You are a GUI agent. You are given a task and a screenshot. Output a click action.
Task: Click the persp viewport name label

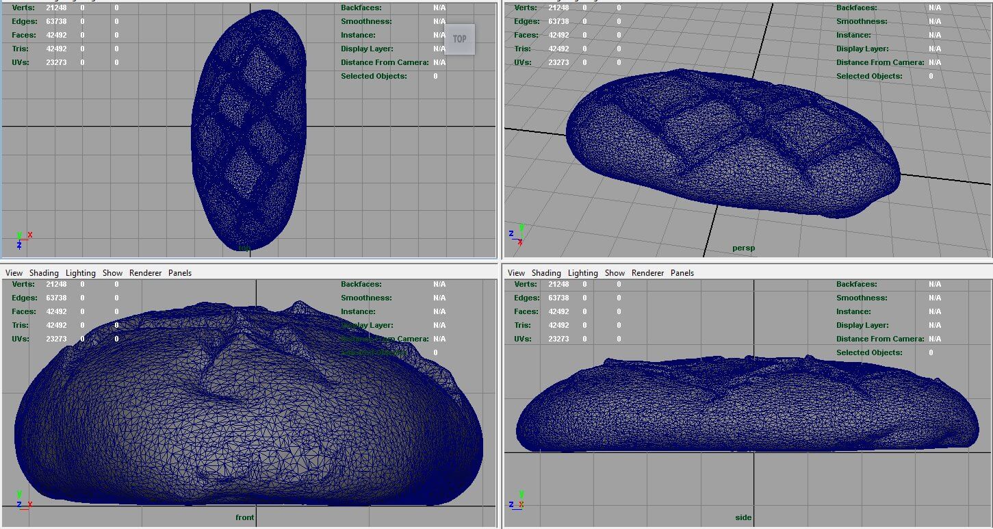coord(743,248)
